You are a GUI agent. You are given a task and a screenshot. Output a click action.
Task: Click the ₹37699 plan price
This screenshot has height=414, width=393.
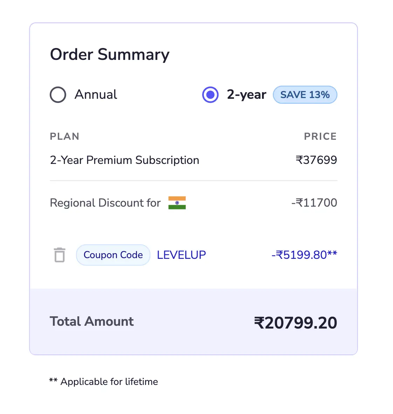click(x=316, y=160)
